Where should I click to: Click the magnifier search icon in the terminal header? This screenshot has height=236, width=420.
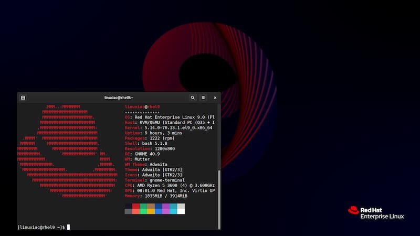[x=193, y=98]
